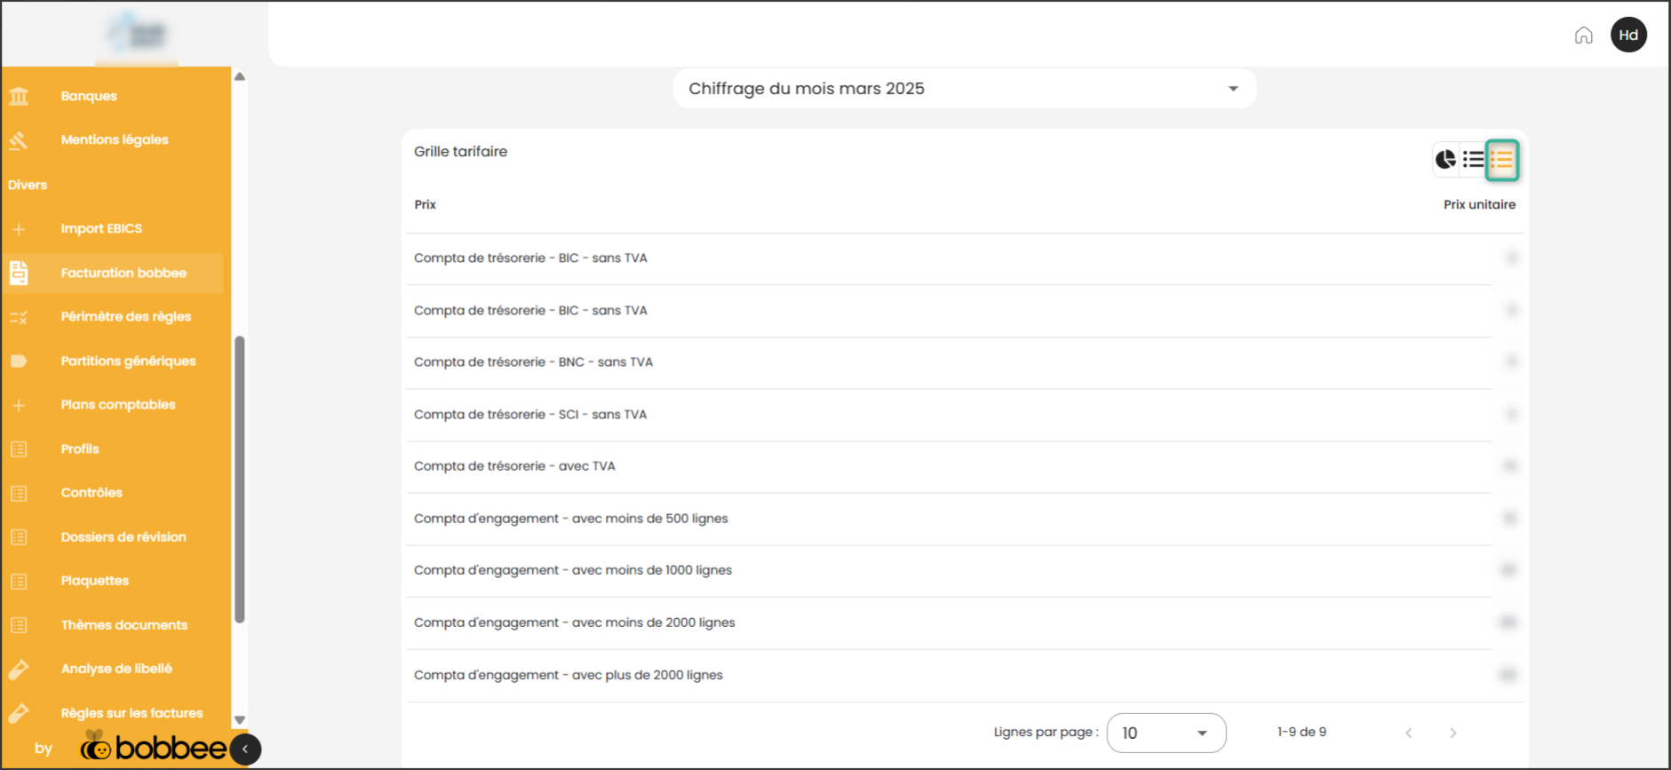Screen dimensions: 1671x770
Task: Click the Mentions légales gavel icon
Action: tap(19, 140)
